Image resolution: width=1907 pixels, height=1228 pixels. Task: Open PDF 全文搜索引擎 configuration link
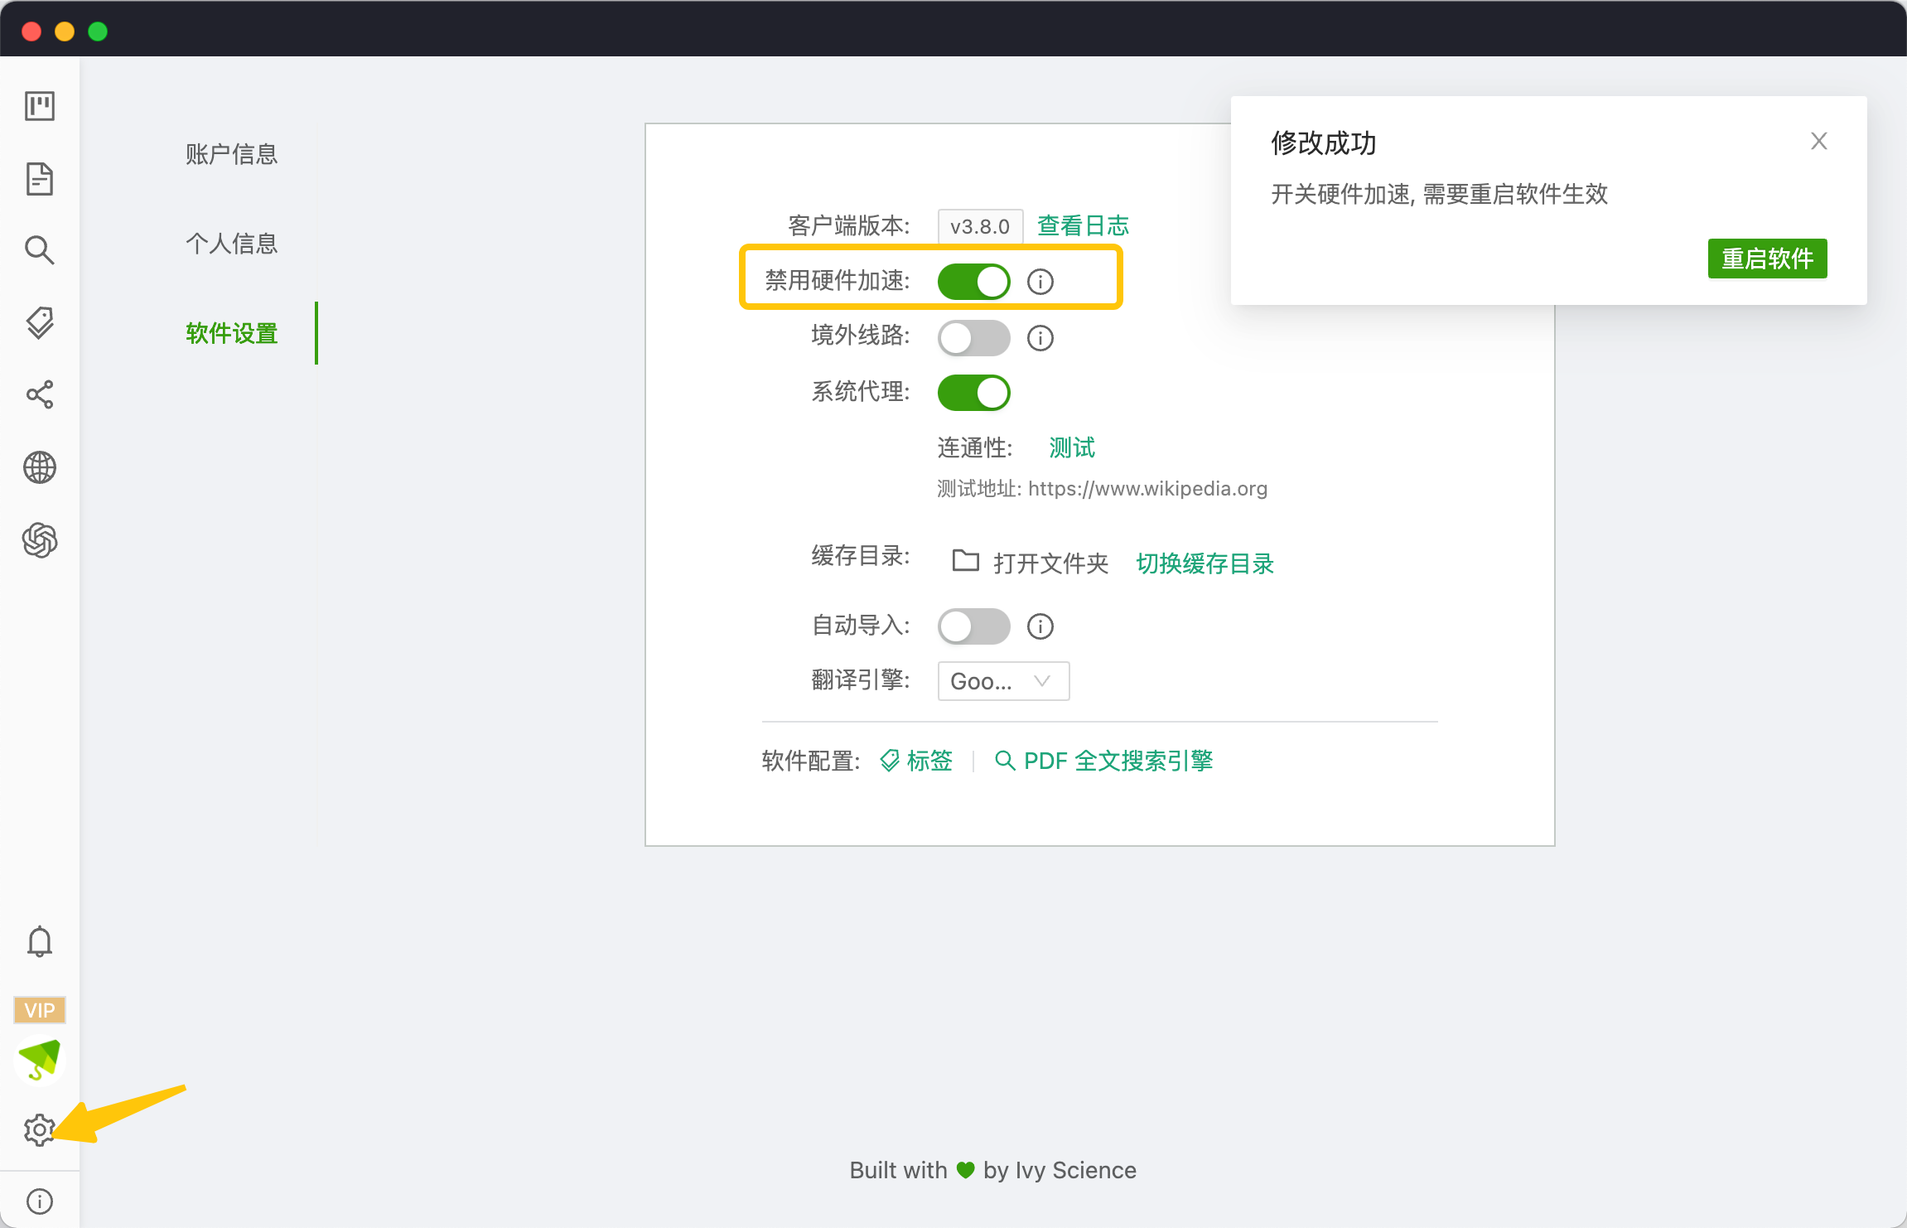1103,761
